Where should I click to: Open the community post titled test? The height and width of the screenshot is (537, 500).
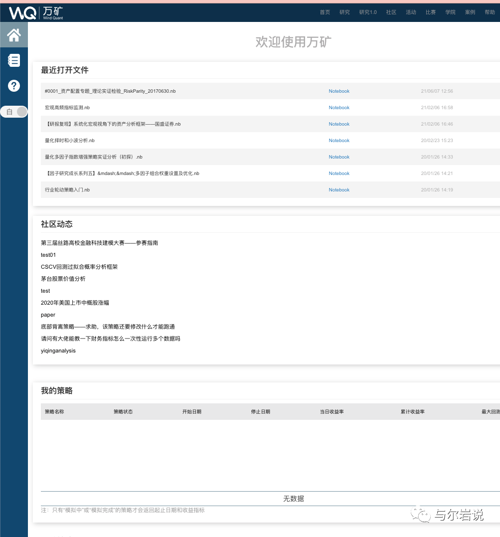pos(45,291)
